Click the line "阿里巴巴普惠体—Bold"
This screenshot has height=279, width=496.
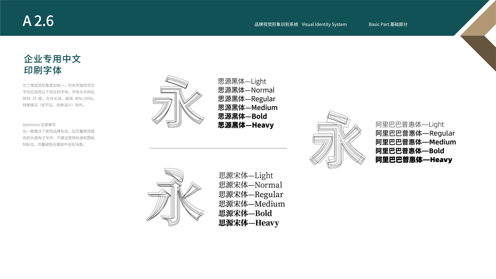tap(410, 151)
